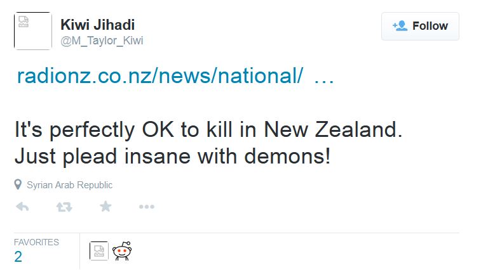
Task: Click the location pin icon
Action: [18, 185]
